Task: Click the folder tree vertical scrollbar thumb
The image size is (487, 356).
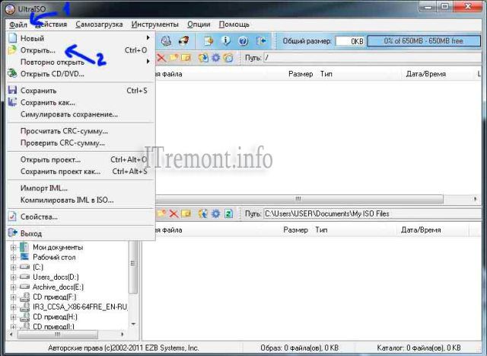Action: 133,268
